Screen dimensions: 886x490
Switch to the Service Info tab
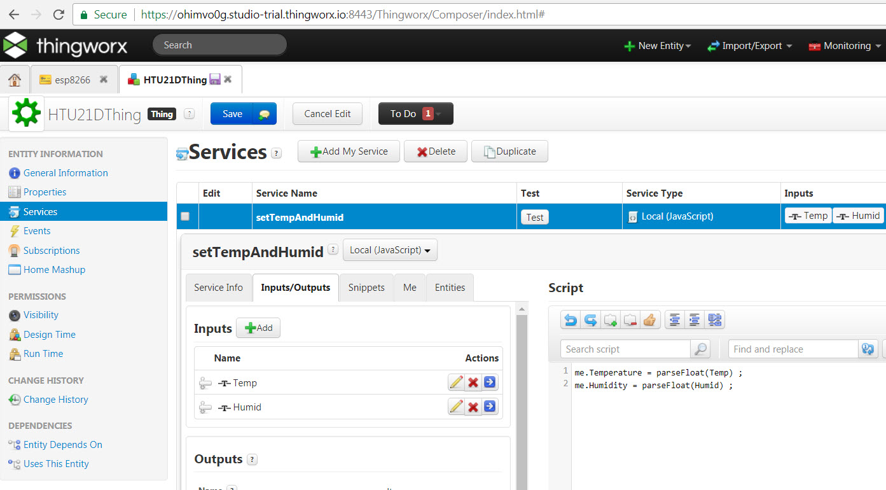[218, 288]
